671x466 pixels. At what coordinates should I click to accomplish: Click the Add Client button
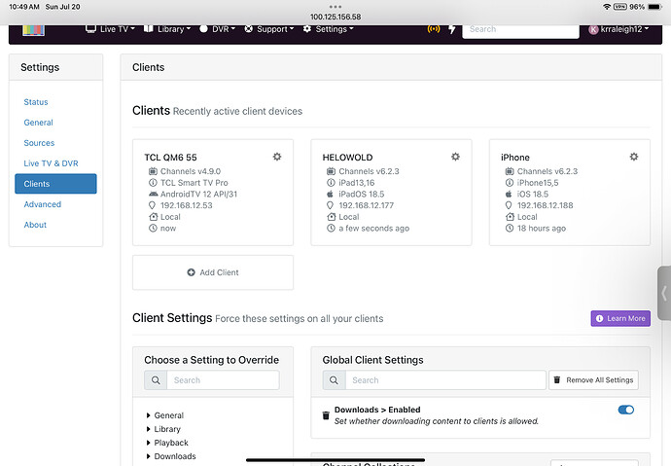213,272
